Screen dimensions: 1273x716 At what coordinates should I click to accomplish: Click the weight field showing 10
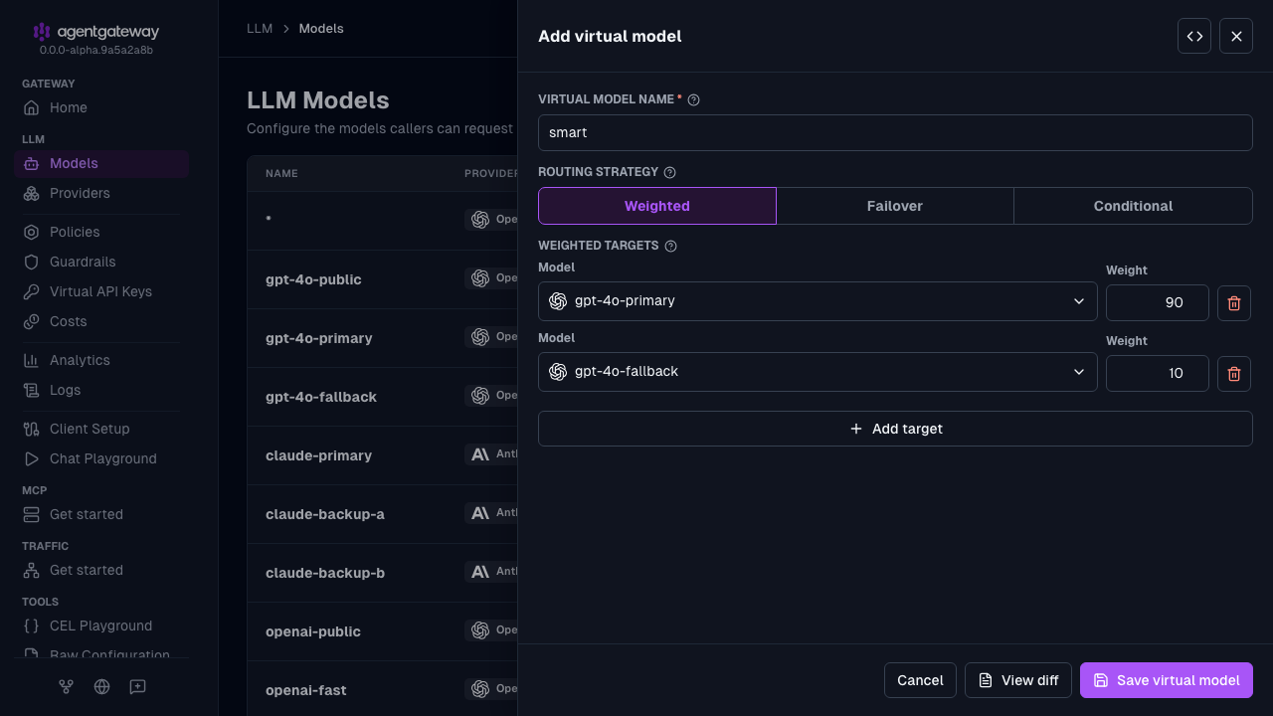(x=1158, y=374)
